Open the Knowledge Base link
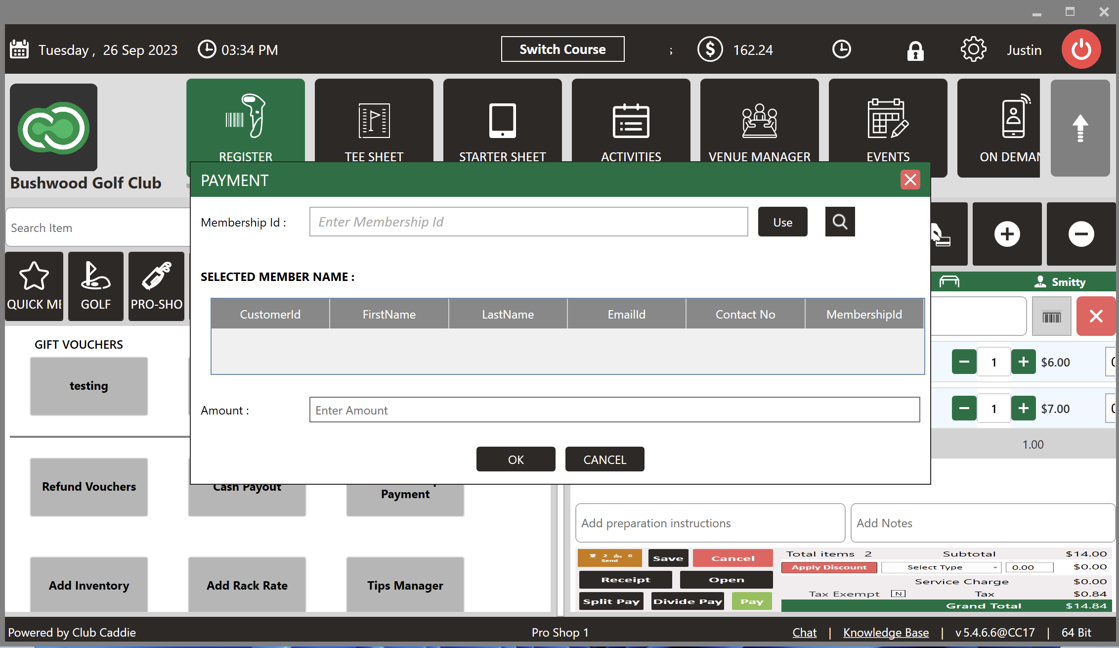The width and height of the screenshot is (1119, 648). pos(886,632)
